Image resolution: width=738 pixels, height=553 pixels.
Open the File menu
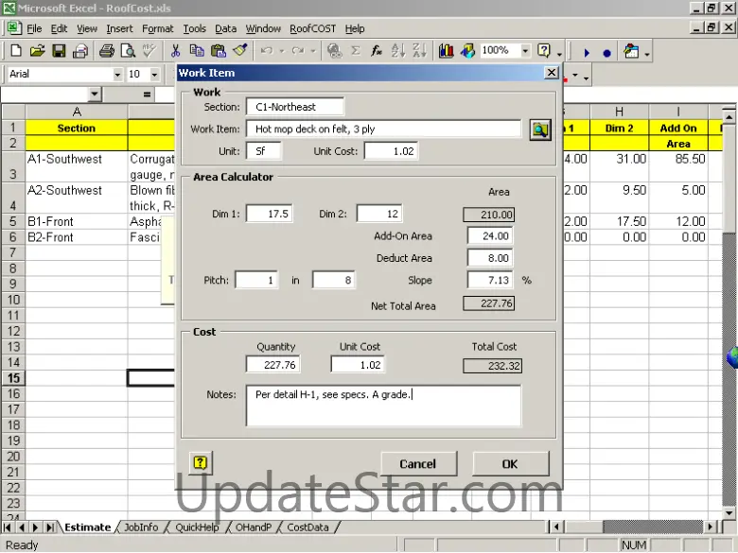click(x=34, y=28)
